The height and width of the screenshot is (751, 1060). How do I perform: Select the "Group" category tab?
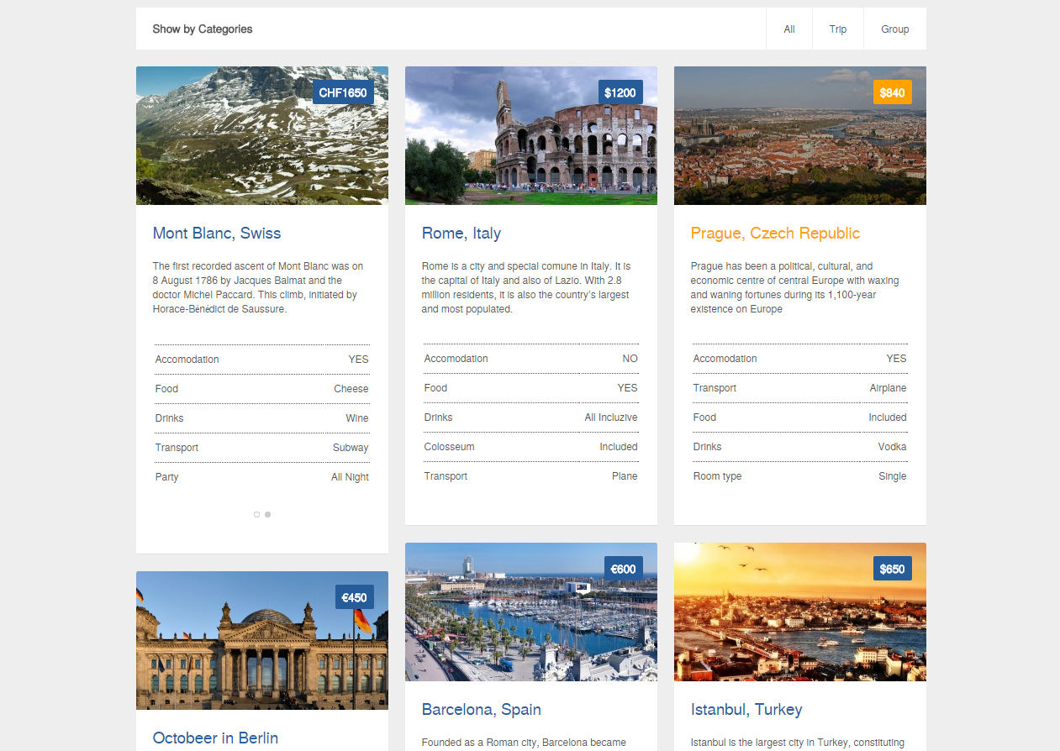(894, 29)
